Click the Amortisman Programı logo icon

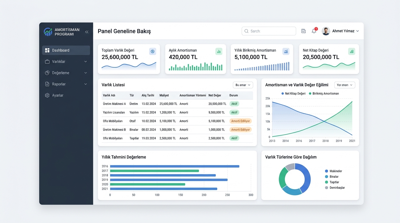click(48, 32)
